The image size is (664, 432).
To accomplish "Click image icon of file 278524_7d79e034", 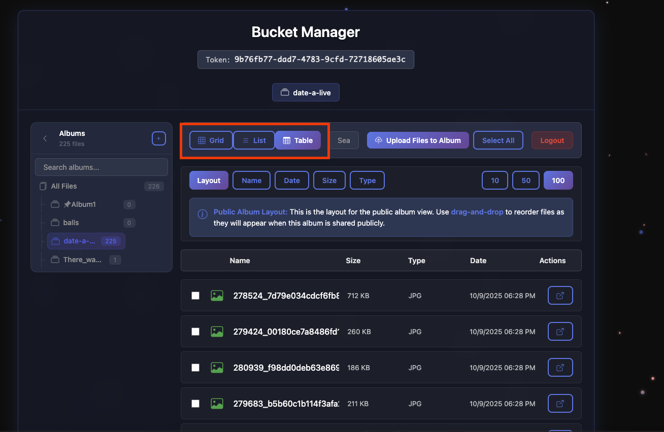I will (x=217, y=296).
